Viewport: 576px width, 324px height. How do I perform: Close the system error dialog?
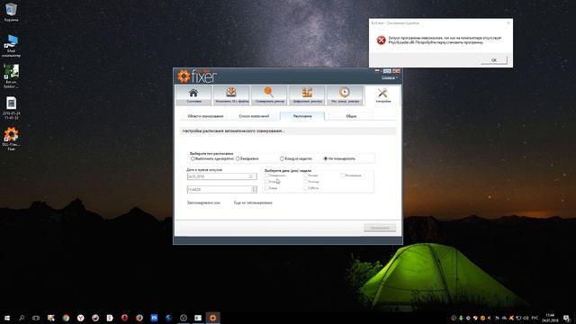tap(508, 22)
